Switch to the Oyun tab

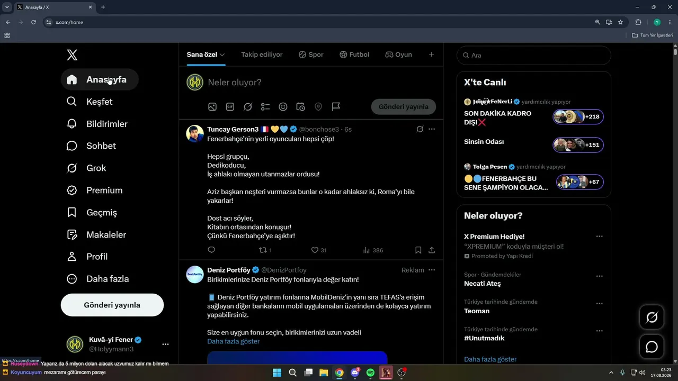[398, 55]
